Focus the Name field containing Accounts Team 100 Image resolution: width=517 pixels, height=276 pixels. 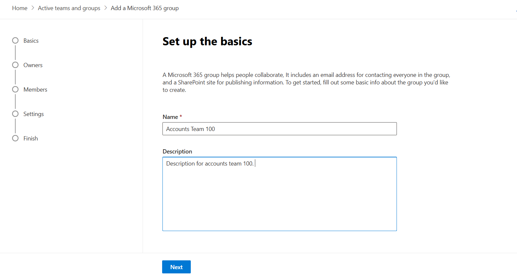point(279,129)
